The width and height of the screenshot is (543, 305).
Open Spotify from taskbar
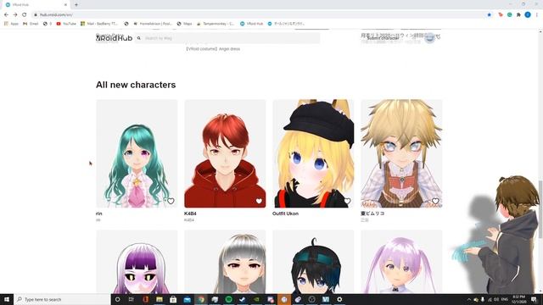tap(228, 299)
